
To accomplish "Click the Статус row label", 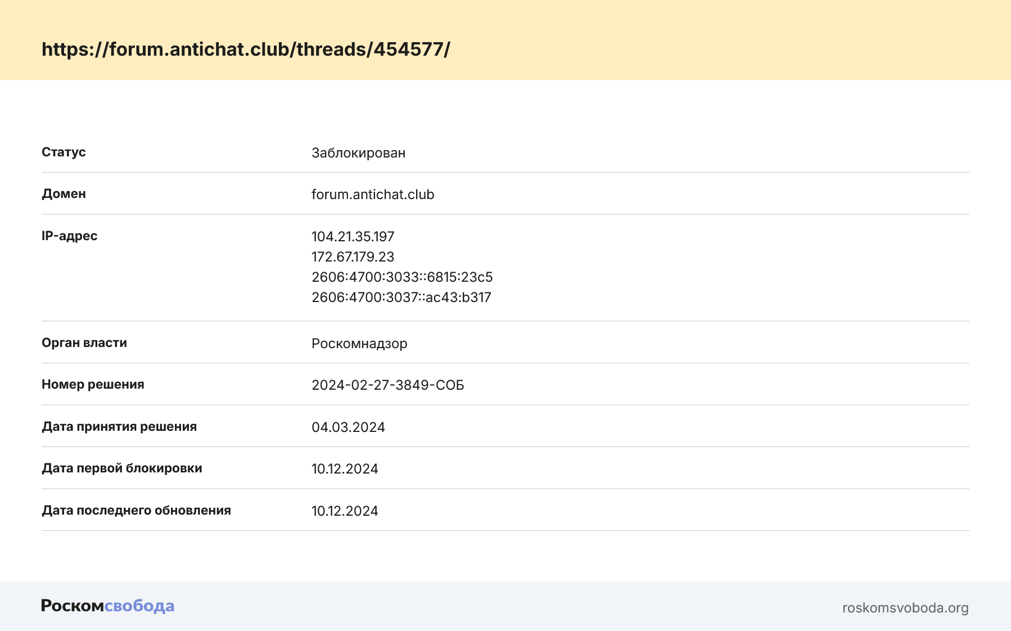I will [64, 152].
